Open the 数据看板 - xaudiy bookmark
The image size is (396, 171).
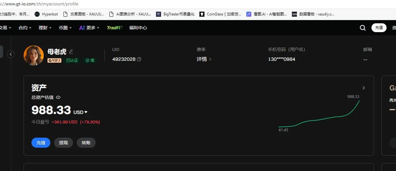pyautogui.click(x=313, y=14)
